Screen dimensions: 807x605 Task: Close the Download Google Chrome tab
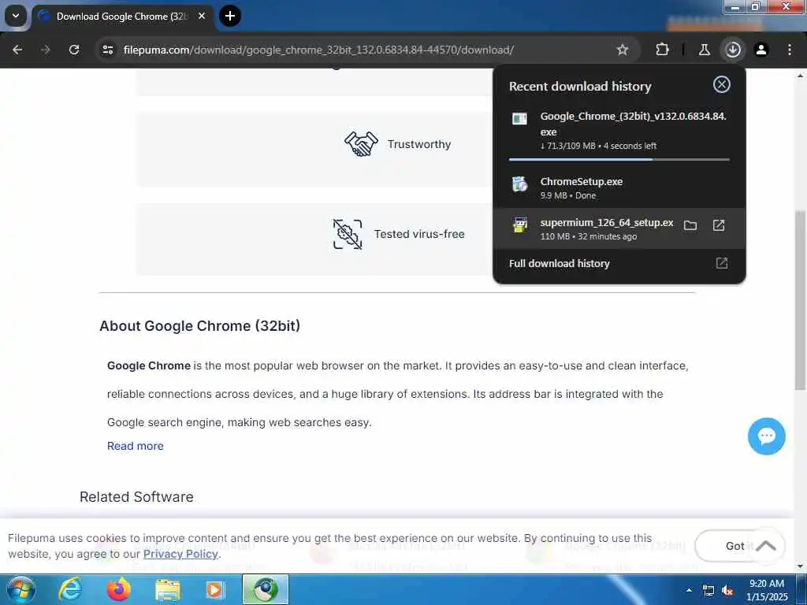pos(202,17)
